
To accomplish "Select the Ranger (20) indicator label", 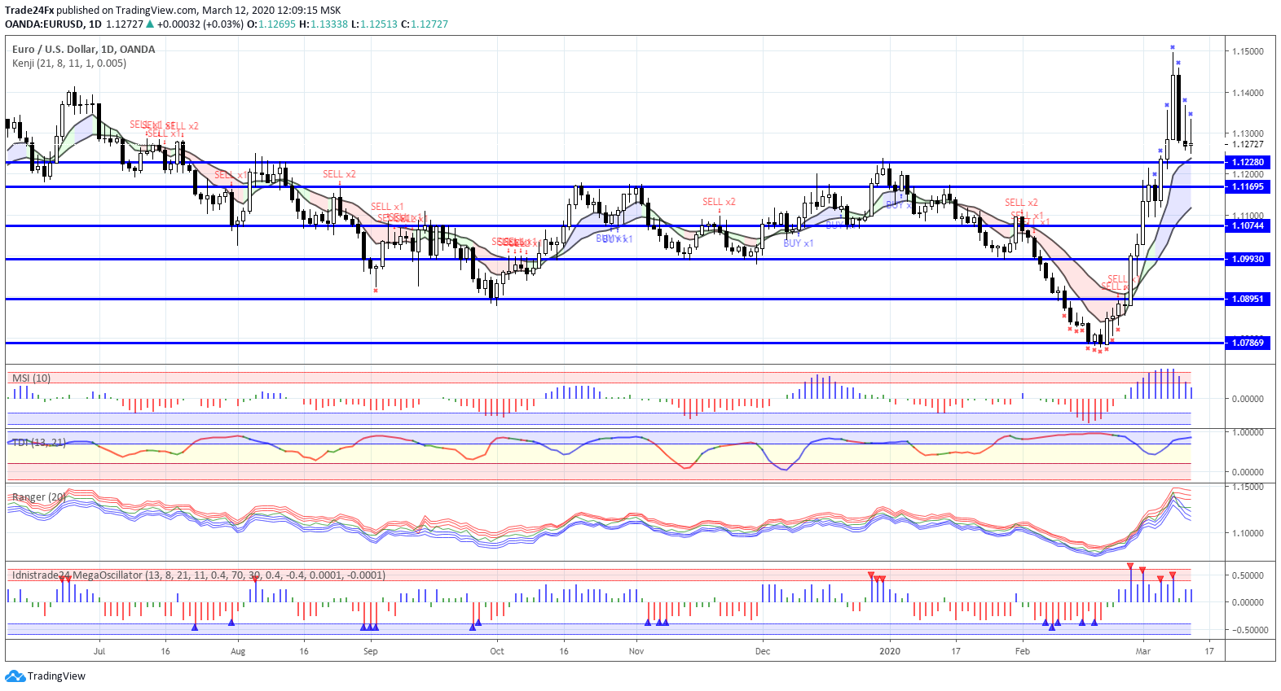I will click(39, 497).
